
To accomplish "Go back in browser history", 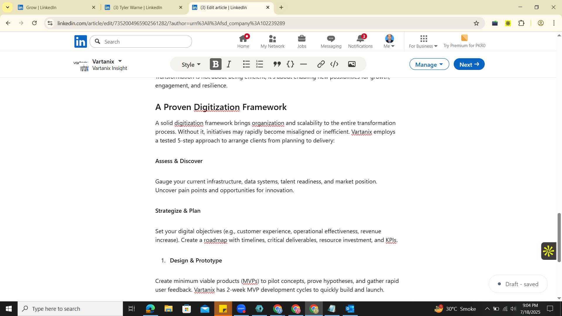I will click(x=8, y=23).
